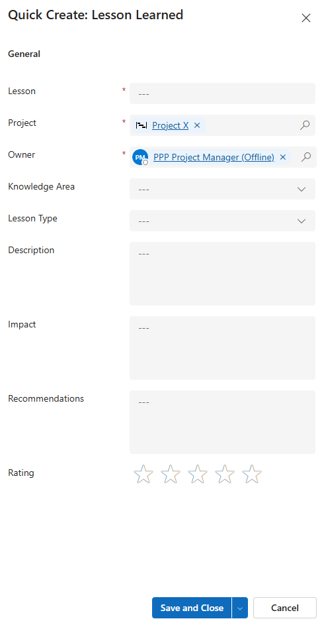This screenshot has width=324, height=625.
Task: Search projects with the Project lookup magnifier
Action: click(x=305, y=125)
